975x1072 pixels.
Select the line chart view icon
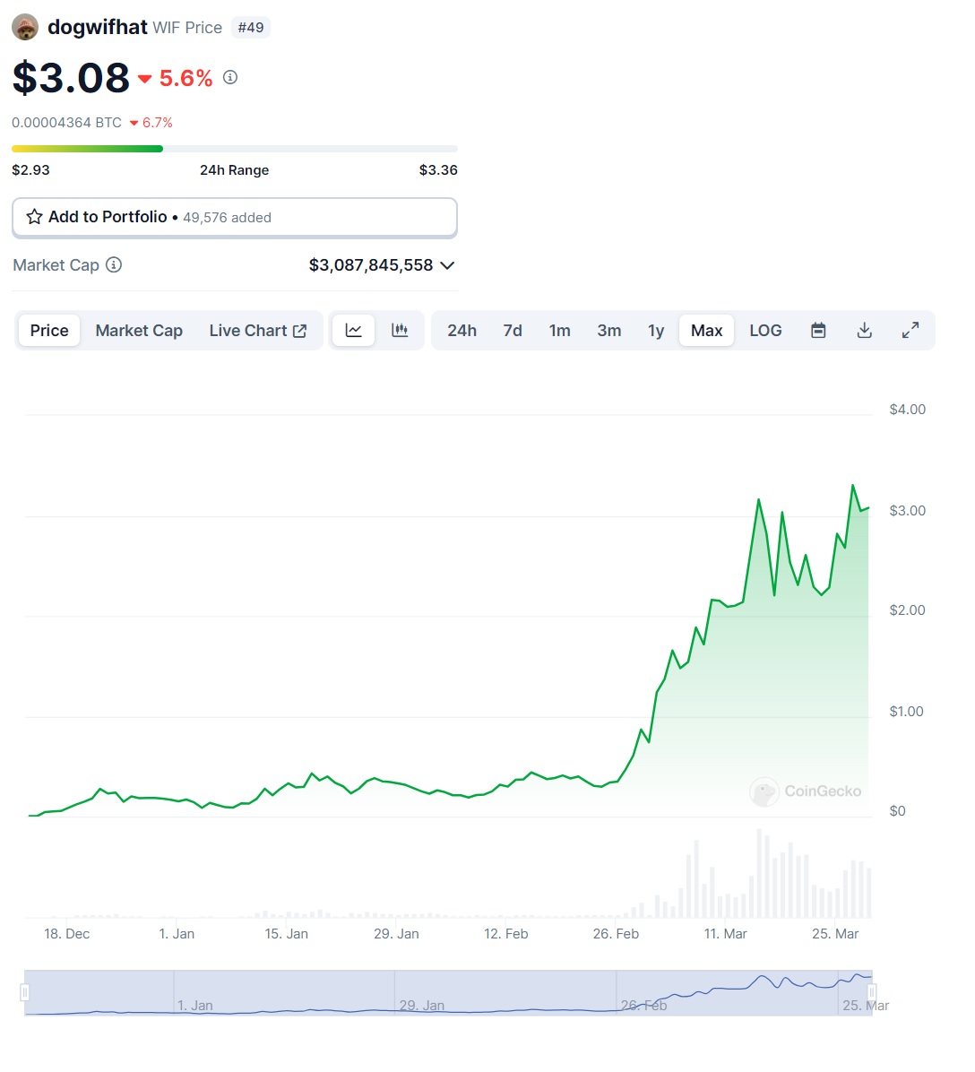point(352,330)
